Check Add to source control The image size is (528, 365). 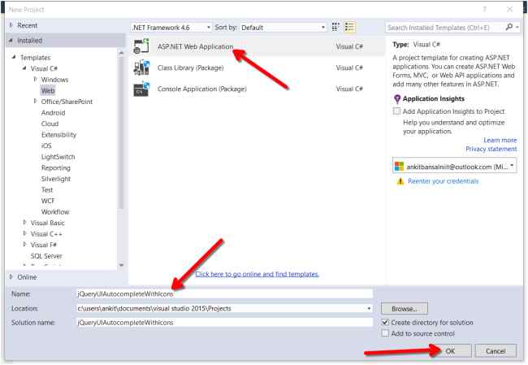386,333
